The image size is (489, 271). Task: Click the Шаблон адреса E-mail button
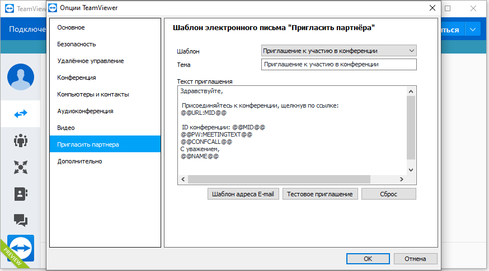243,194
